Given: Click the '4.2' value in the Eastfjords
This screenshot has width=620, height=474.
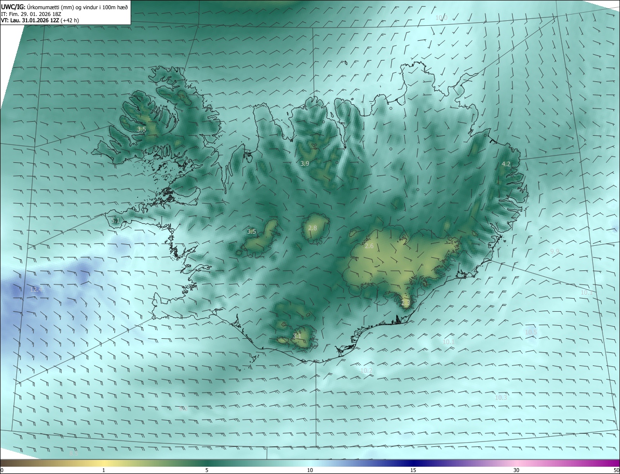Looking at the screenshot, I should click(x=506, y=164).
